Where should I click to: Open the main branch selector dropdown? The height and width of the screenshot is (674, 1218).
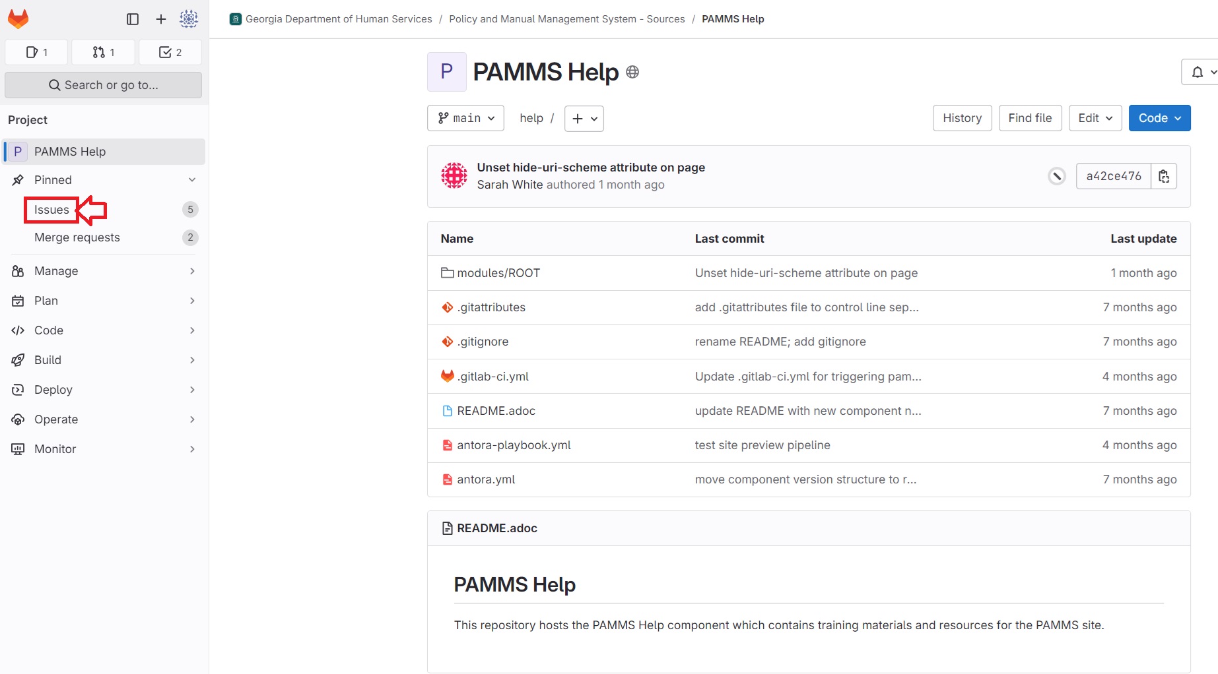[x=465, y=118]
